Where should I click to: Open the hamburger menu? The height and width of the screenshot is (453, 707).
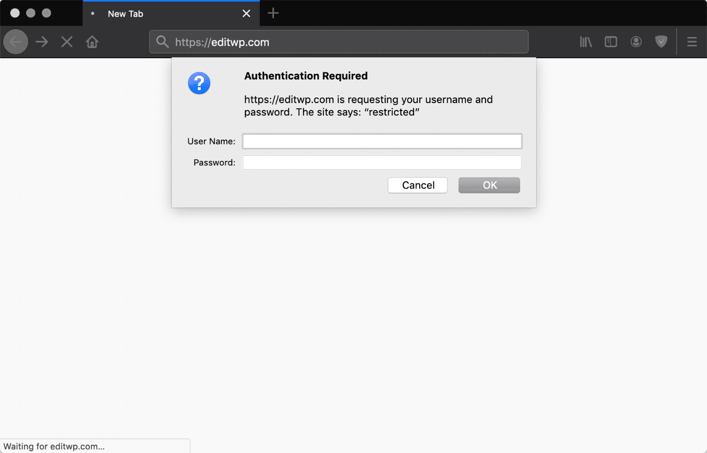(692, 42)
